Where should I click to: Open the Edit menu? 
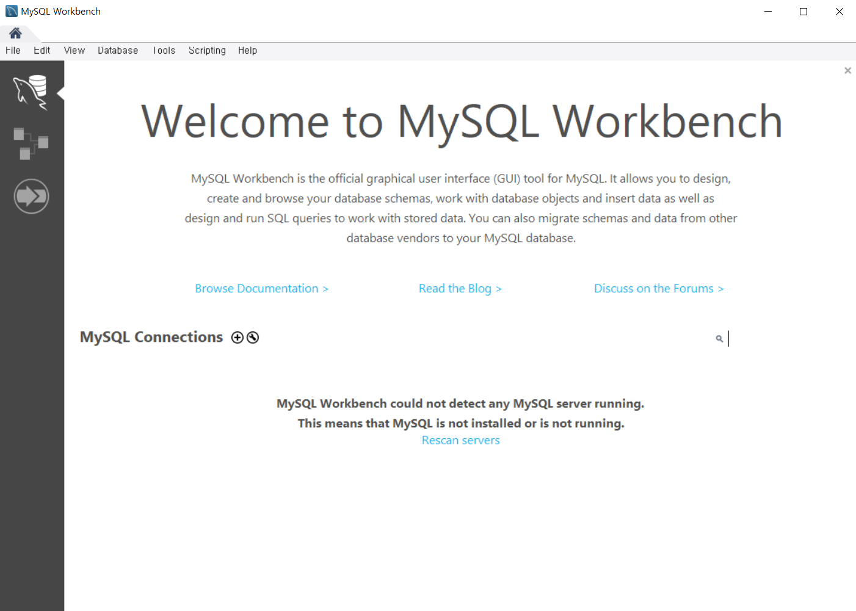[x=42, y=51]
